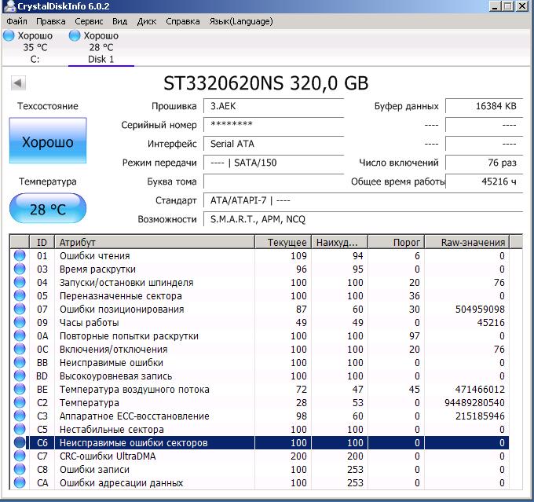
Task: Click the status icon of attribute CA row
Action: point(20,482)
